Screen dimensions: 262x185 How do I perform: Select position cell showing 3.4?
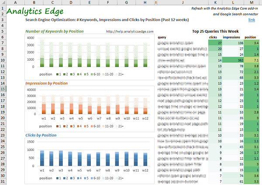tap(252, 43)
